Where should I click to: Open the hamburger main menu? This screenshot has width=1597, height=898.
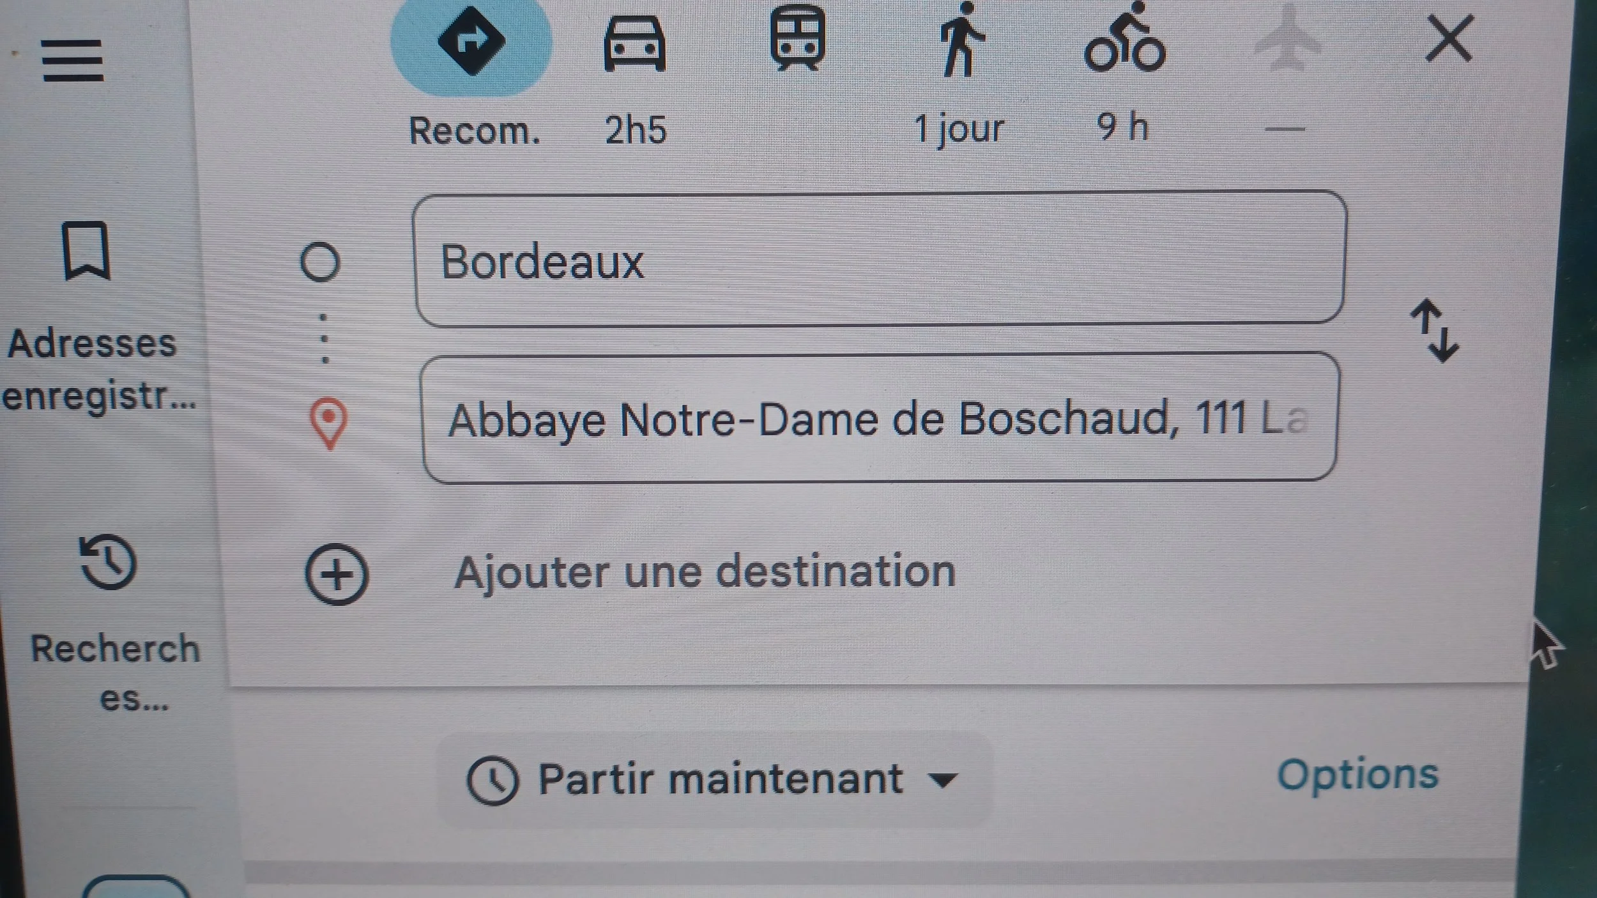[73, 60]
